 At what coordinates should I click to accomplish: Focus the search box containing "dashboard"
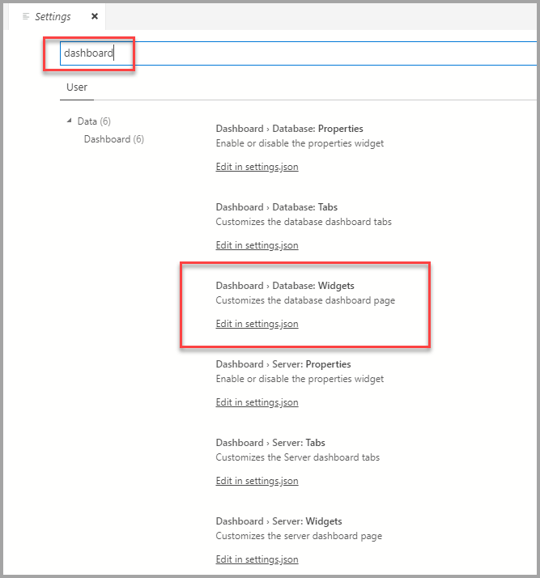tap(291, 53)
